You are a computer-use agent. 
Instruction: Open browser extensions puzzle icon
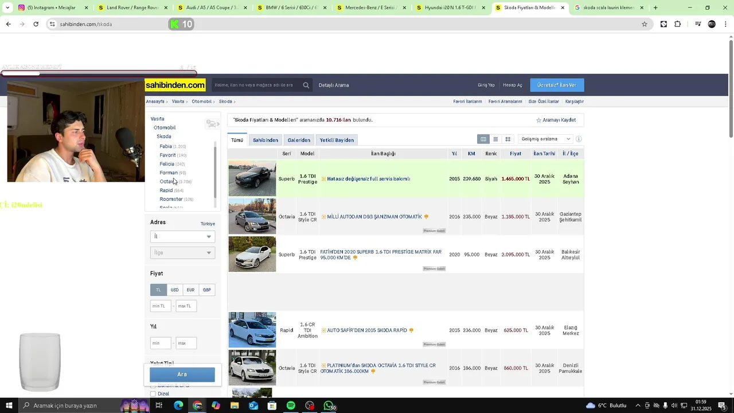coord(677,24)
